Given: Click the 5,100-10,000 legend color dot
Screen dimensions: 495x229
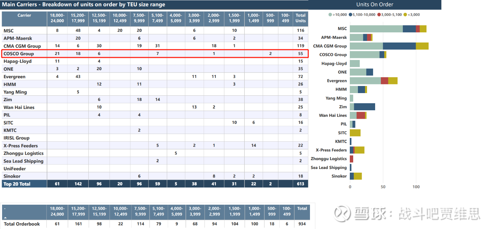Looking at the screenshot, I should 350,15.
